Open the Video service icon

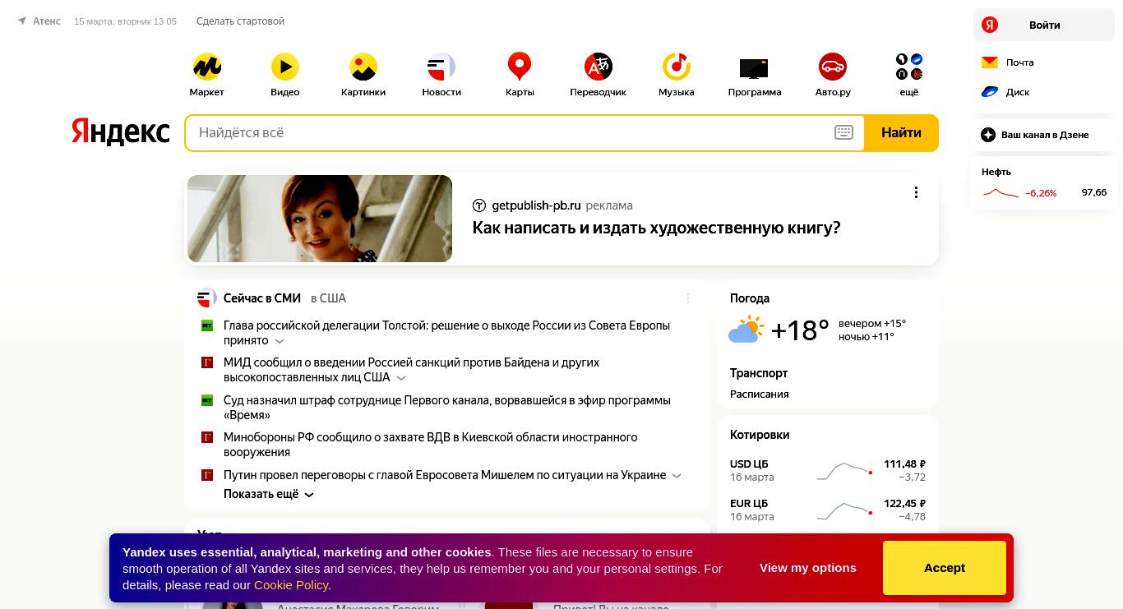pyautogui.click(x=285, y=67)
